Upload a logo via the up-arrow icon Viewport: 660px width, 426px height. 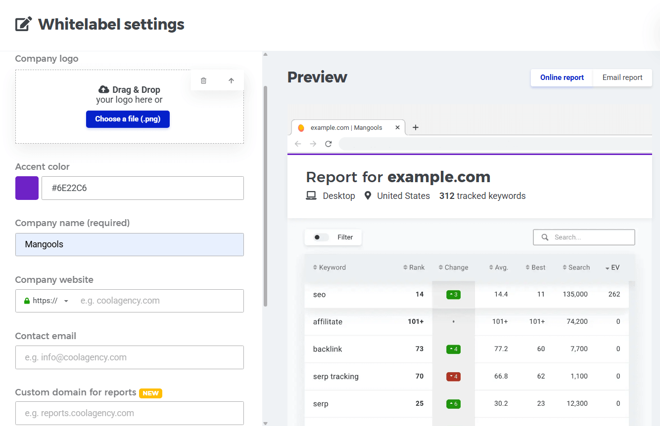pos(231,80)
